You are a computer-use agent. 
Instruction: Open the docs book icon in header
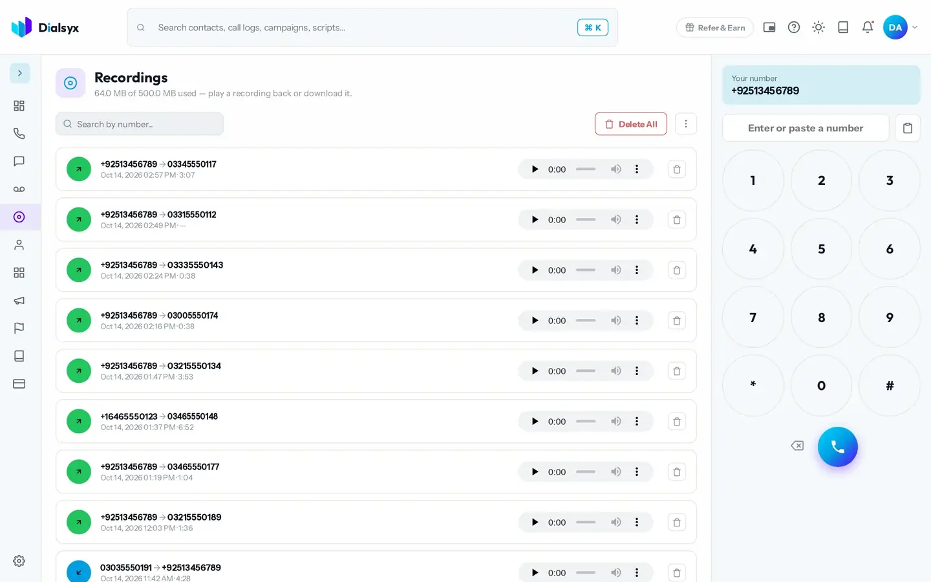(843, 27)
